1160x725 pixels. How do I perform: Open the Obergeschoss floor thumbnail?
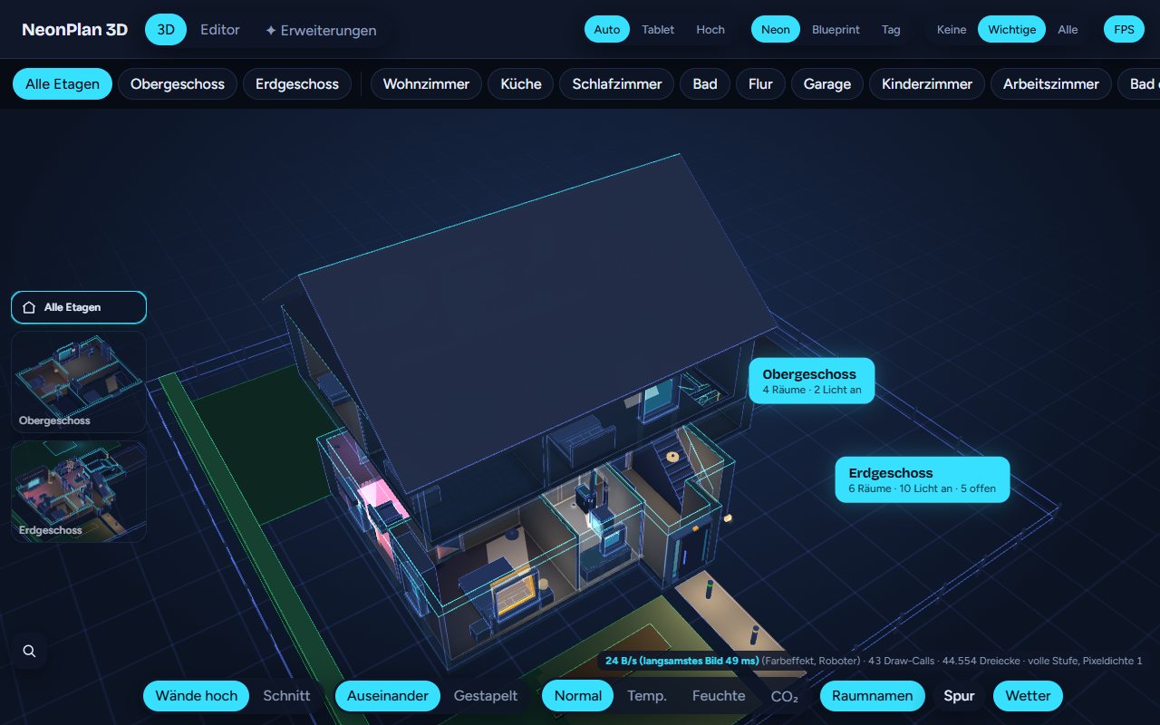click(x=79, y=382)
